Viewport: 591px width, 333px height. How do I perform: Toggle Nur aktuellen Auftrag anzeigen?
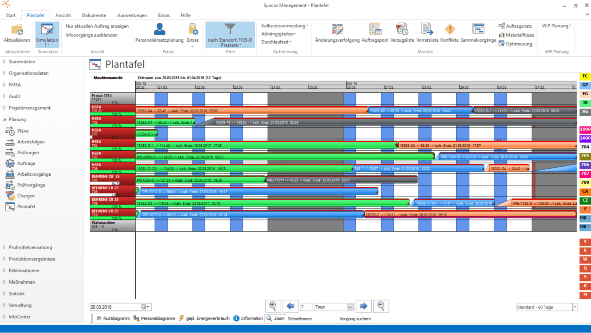(97, 26)
